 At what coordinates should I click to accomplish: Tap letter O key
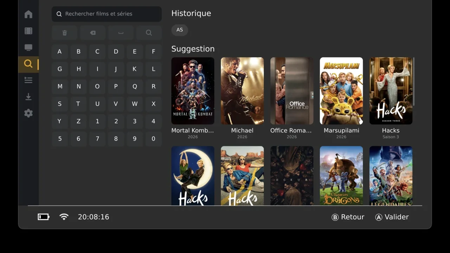[97, 86]
